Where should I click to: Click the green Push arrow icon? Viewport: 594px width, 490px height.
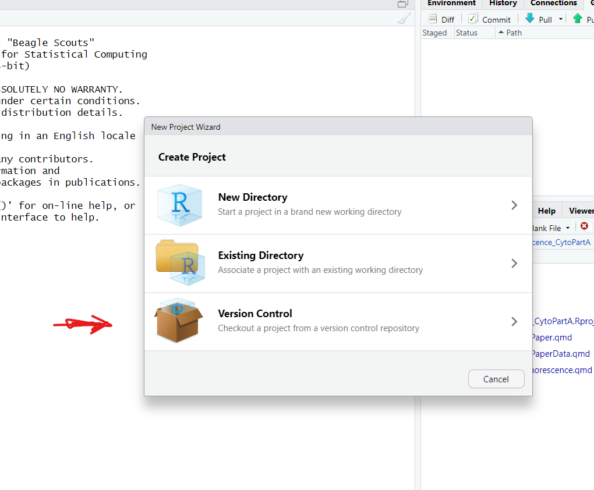coord(577,19)
